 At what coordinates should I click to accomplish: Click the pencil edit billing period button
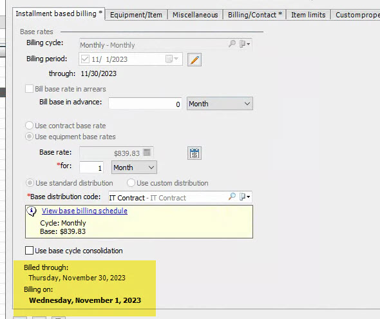coord(195,60)
